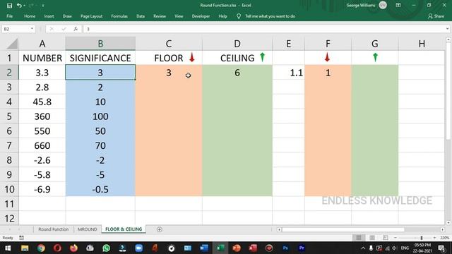Click the zoom out minus button

(x=395, y=238)
